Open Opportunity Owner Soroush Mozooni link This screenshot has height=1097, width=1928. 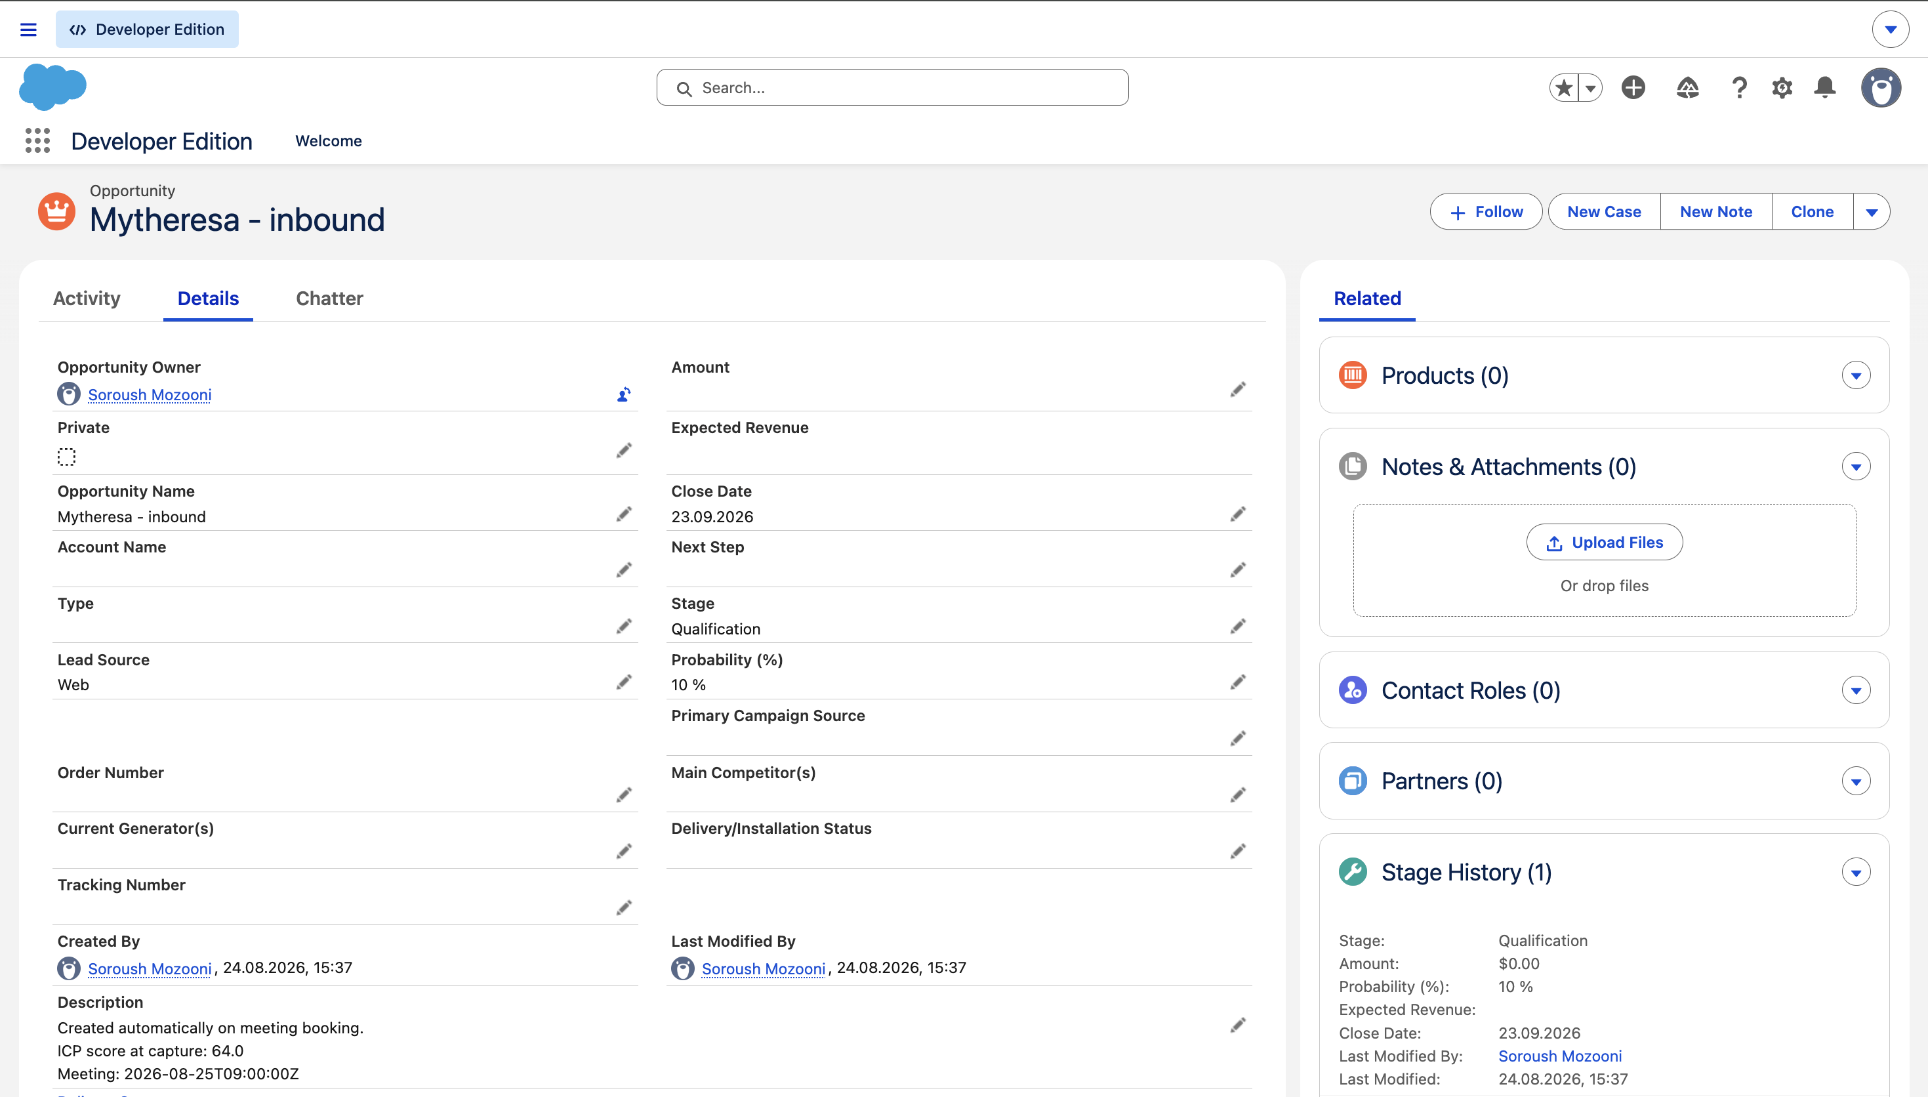coord(149,395)
